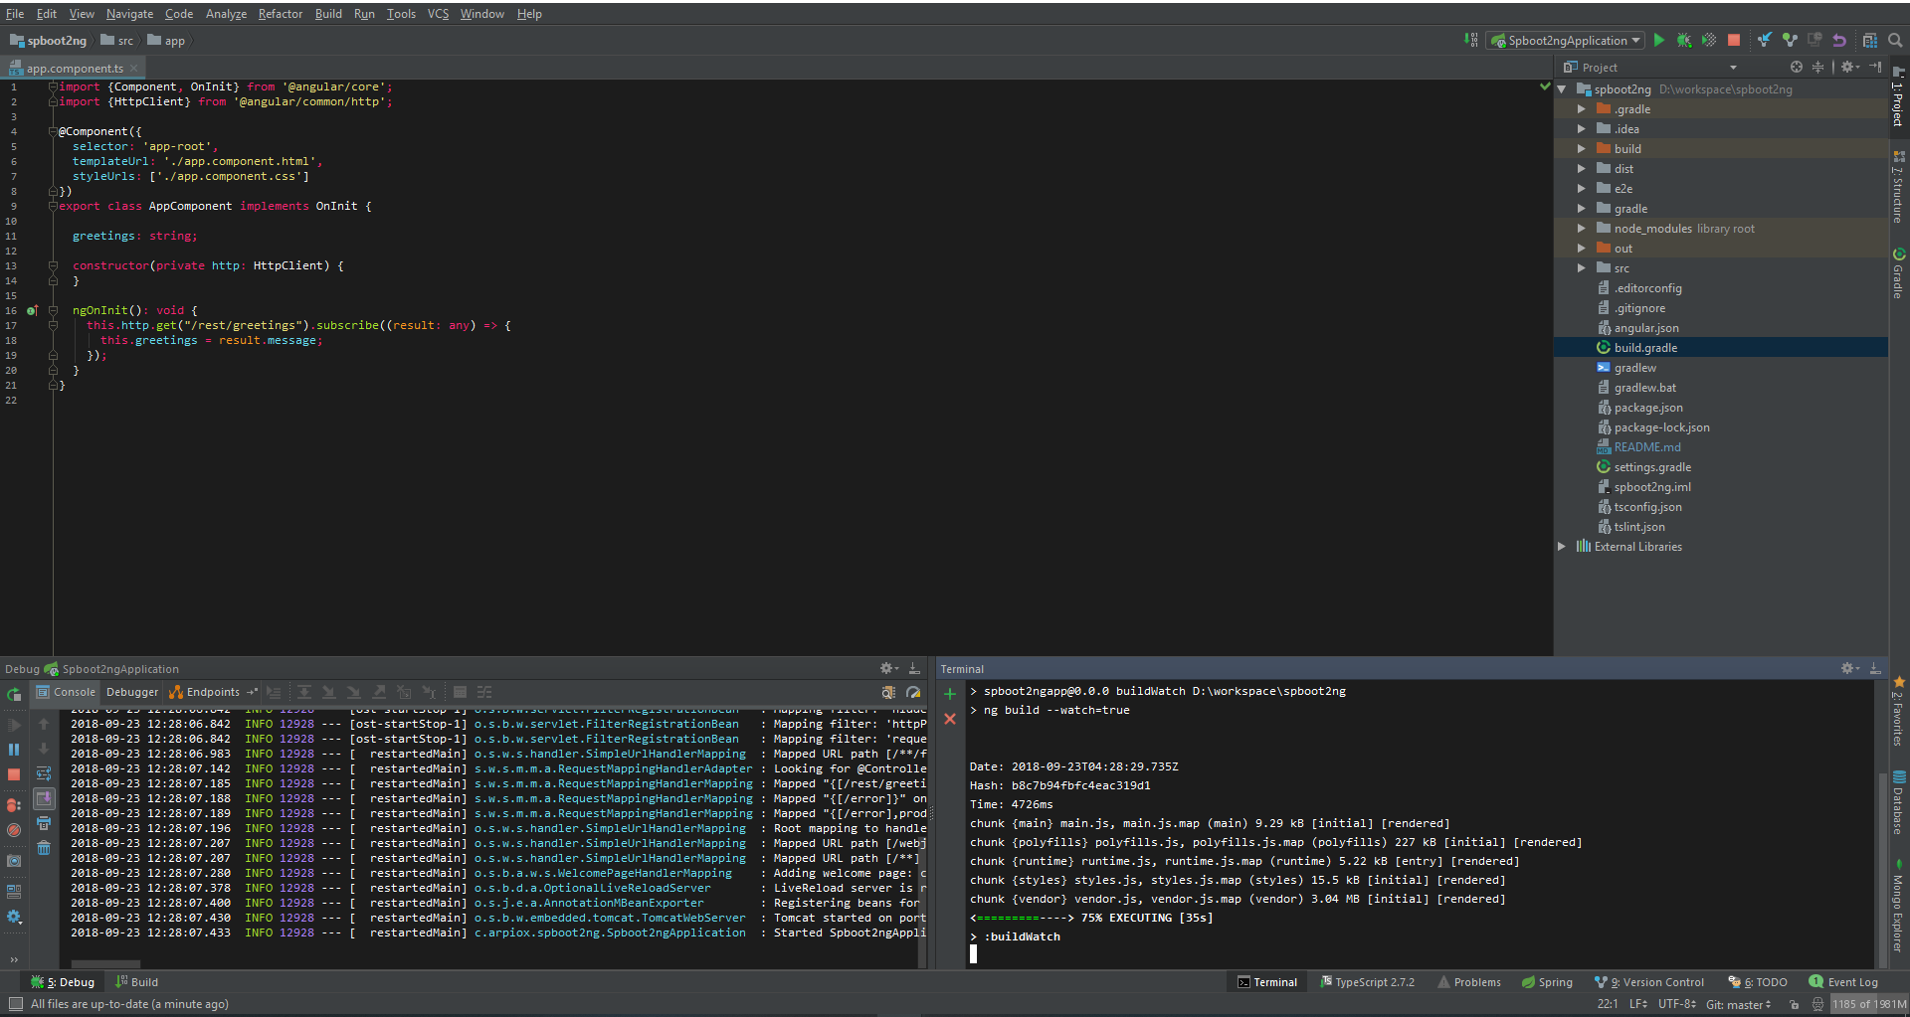The image size is (1910, 1017).
Task: Stop debug session red square in sidebar
Action: pos(14,774)
